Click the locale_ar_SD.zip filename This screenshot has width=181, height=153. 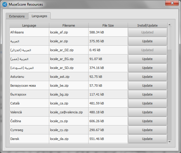62,68
